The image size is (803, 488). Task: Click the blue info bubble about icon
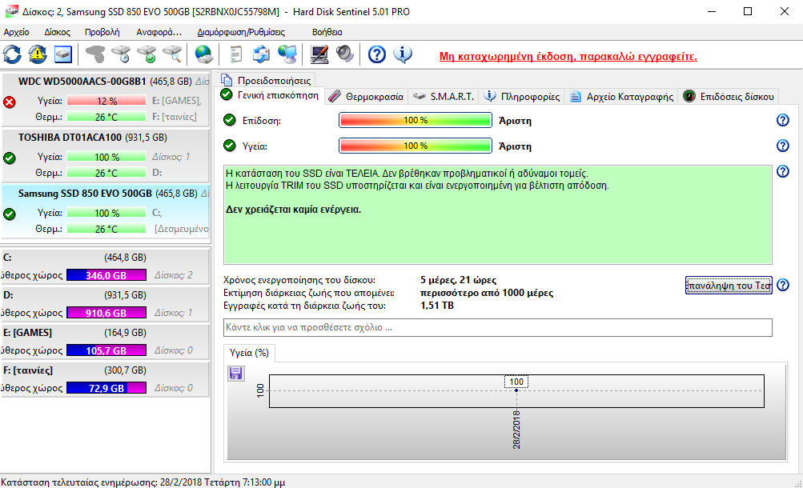click(x=403, y=54)
